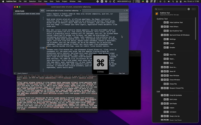Click the N key cap beside New File

(168, 55)
